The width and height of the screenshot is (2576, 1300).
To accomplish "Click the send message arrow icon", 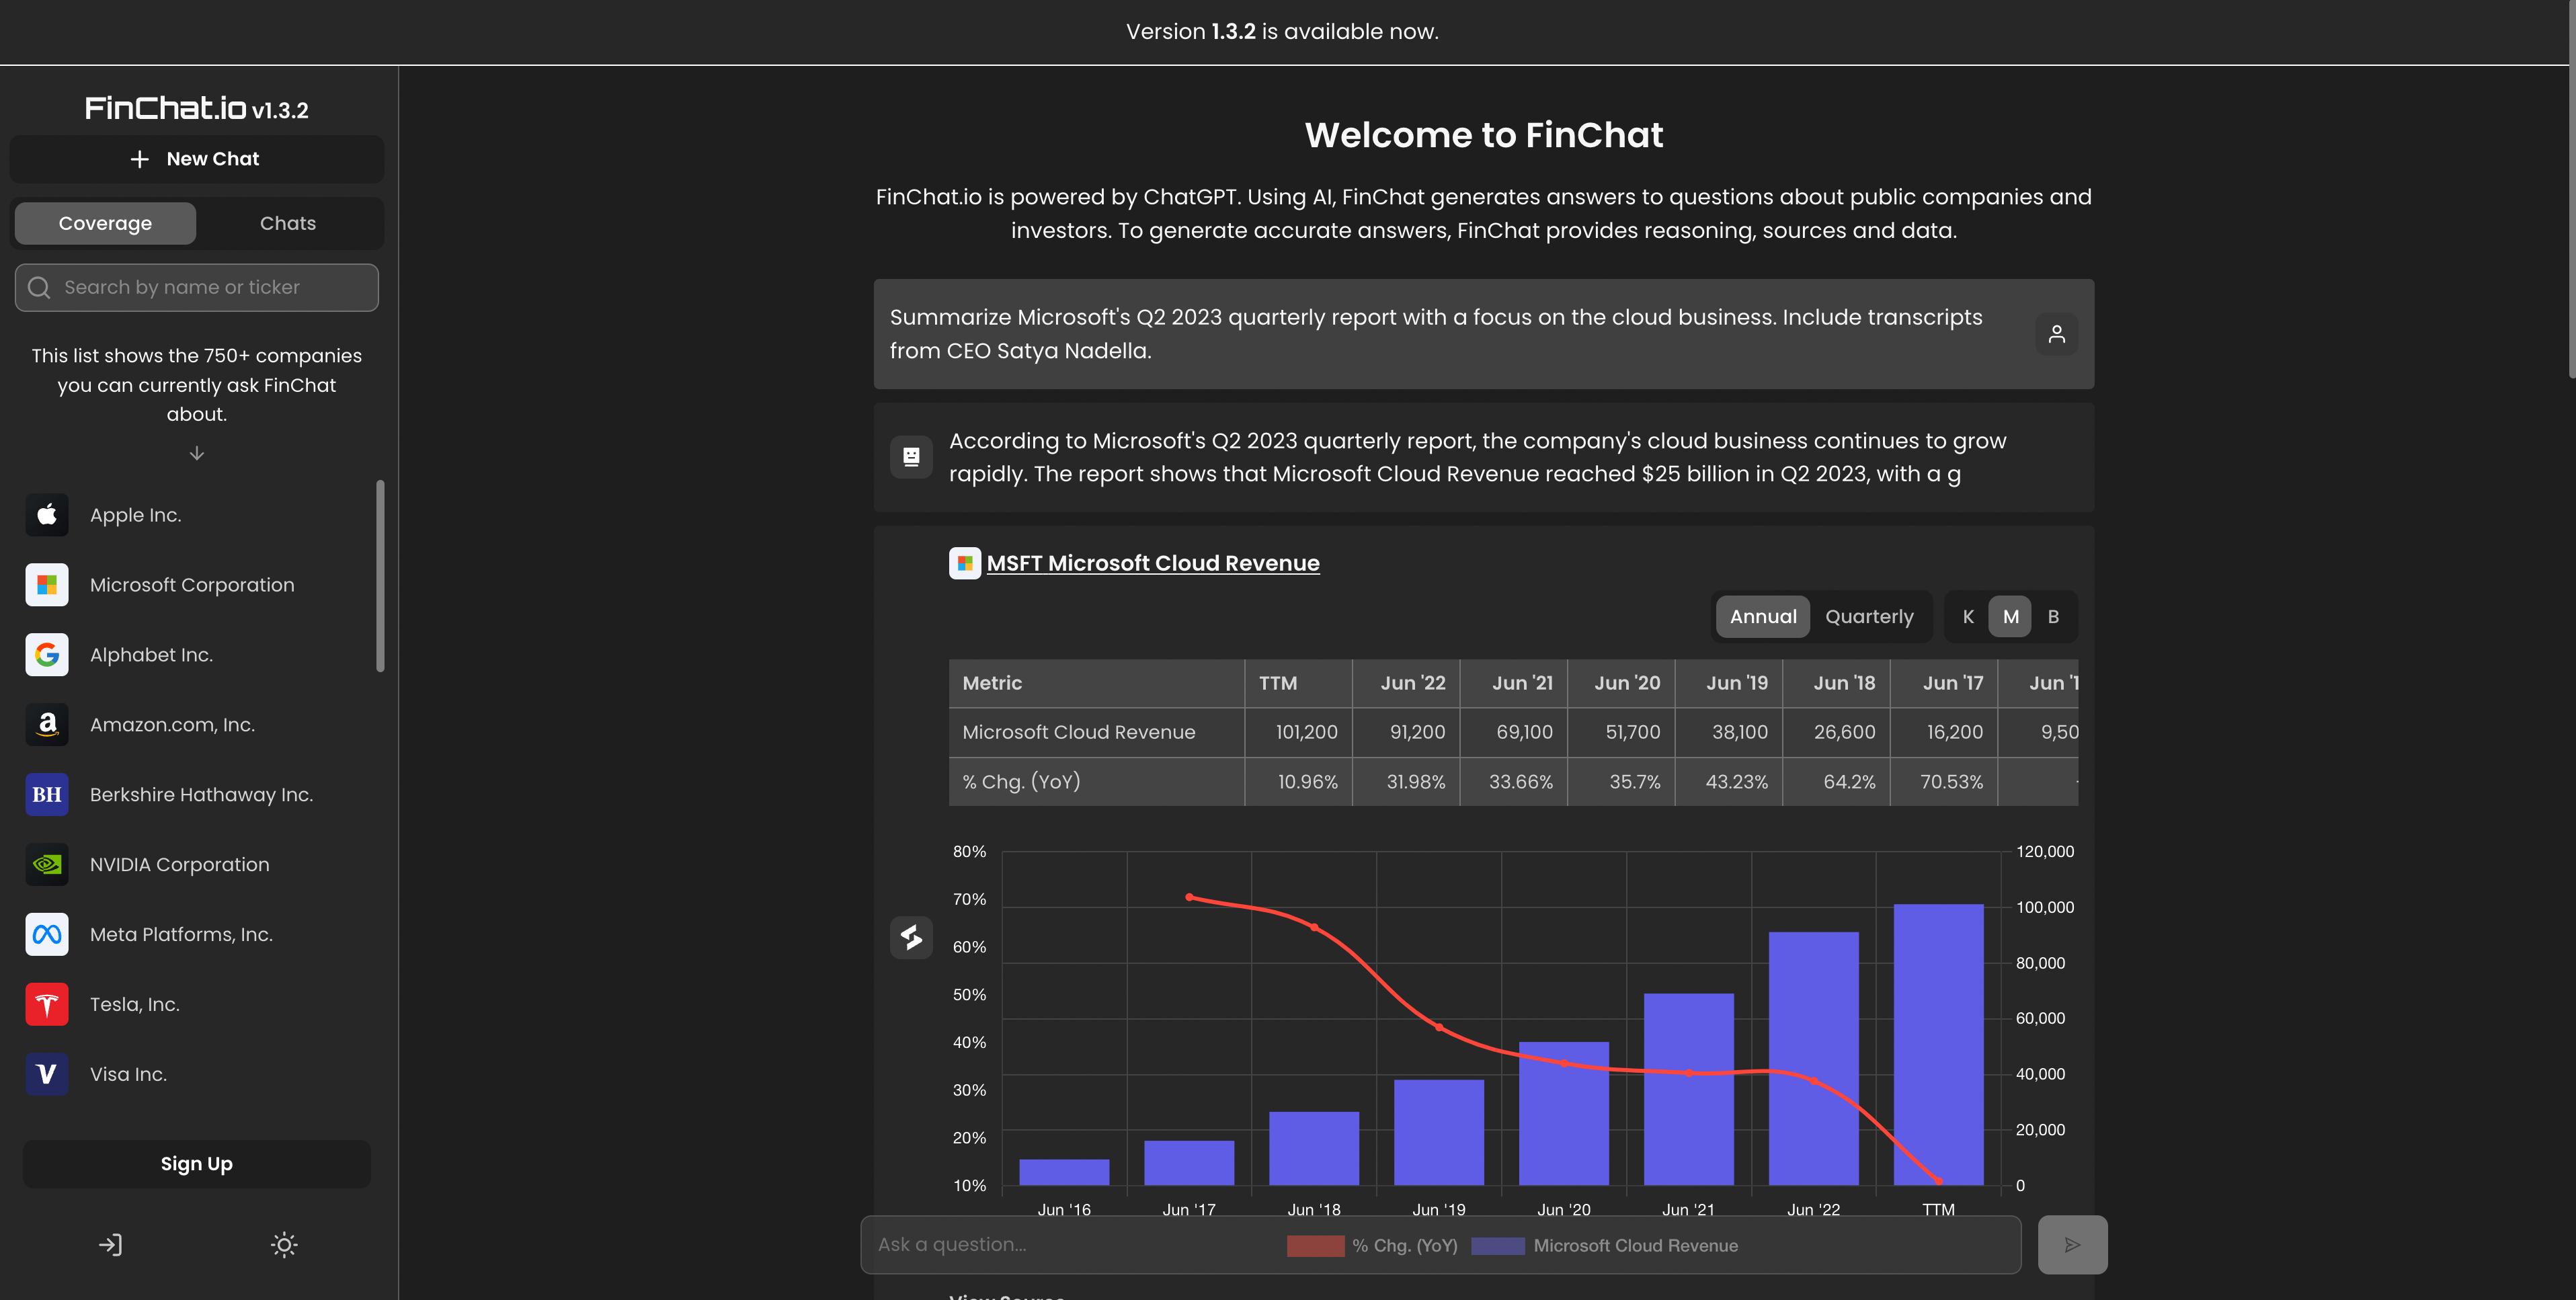I will point(2072,1245).
